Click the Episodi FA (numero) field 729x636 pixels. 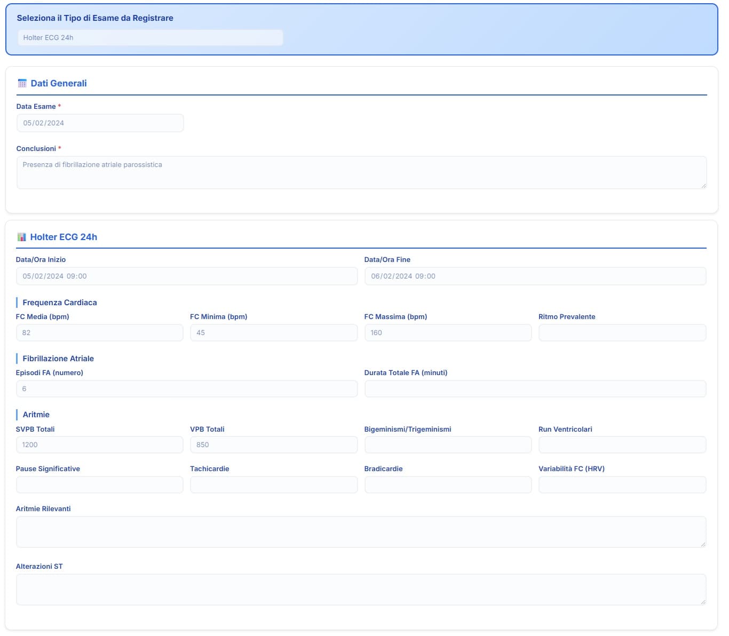pyautogui.click(x=187, y=389)
